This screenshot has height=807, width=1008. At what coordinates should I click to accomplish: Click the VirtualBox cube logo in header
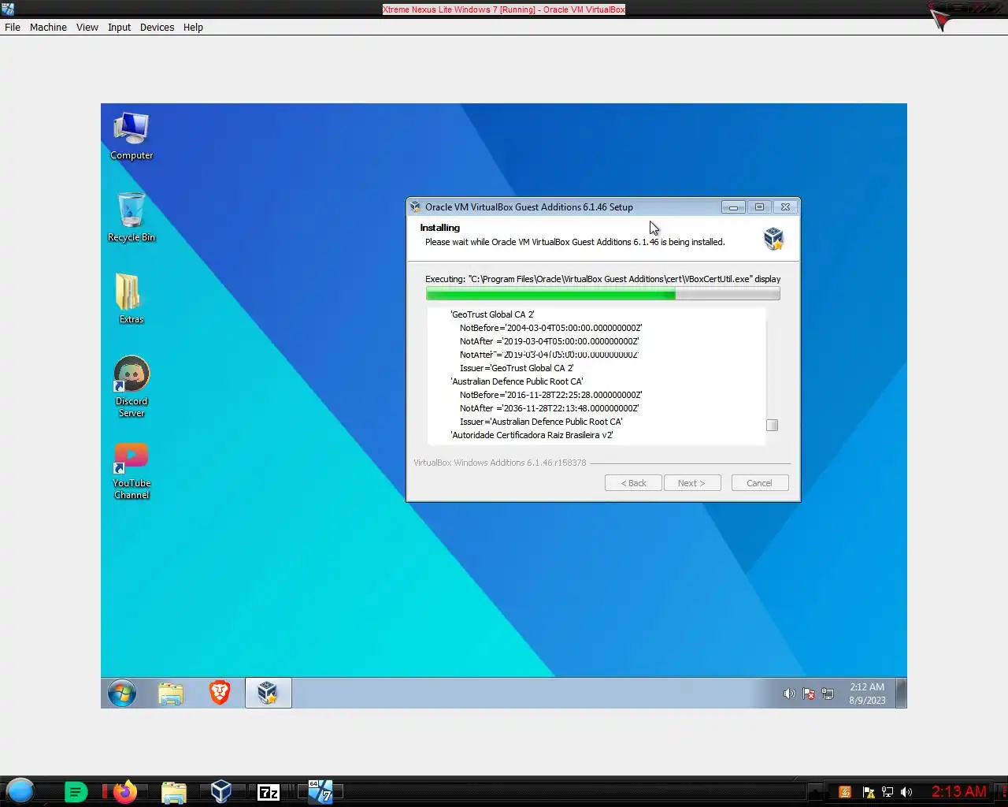pos(773,238)
